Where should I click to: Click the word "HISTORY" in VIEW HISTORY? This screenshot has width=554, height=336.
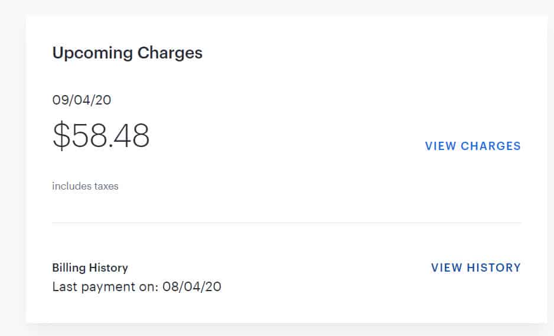(x=494, y=268)
